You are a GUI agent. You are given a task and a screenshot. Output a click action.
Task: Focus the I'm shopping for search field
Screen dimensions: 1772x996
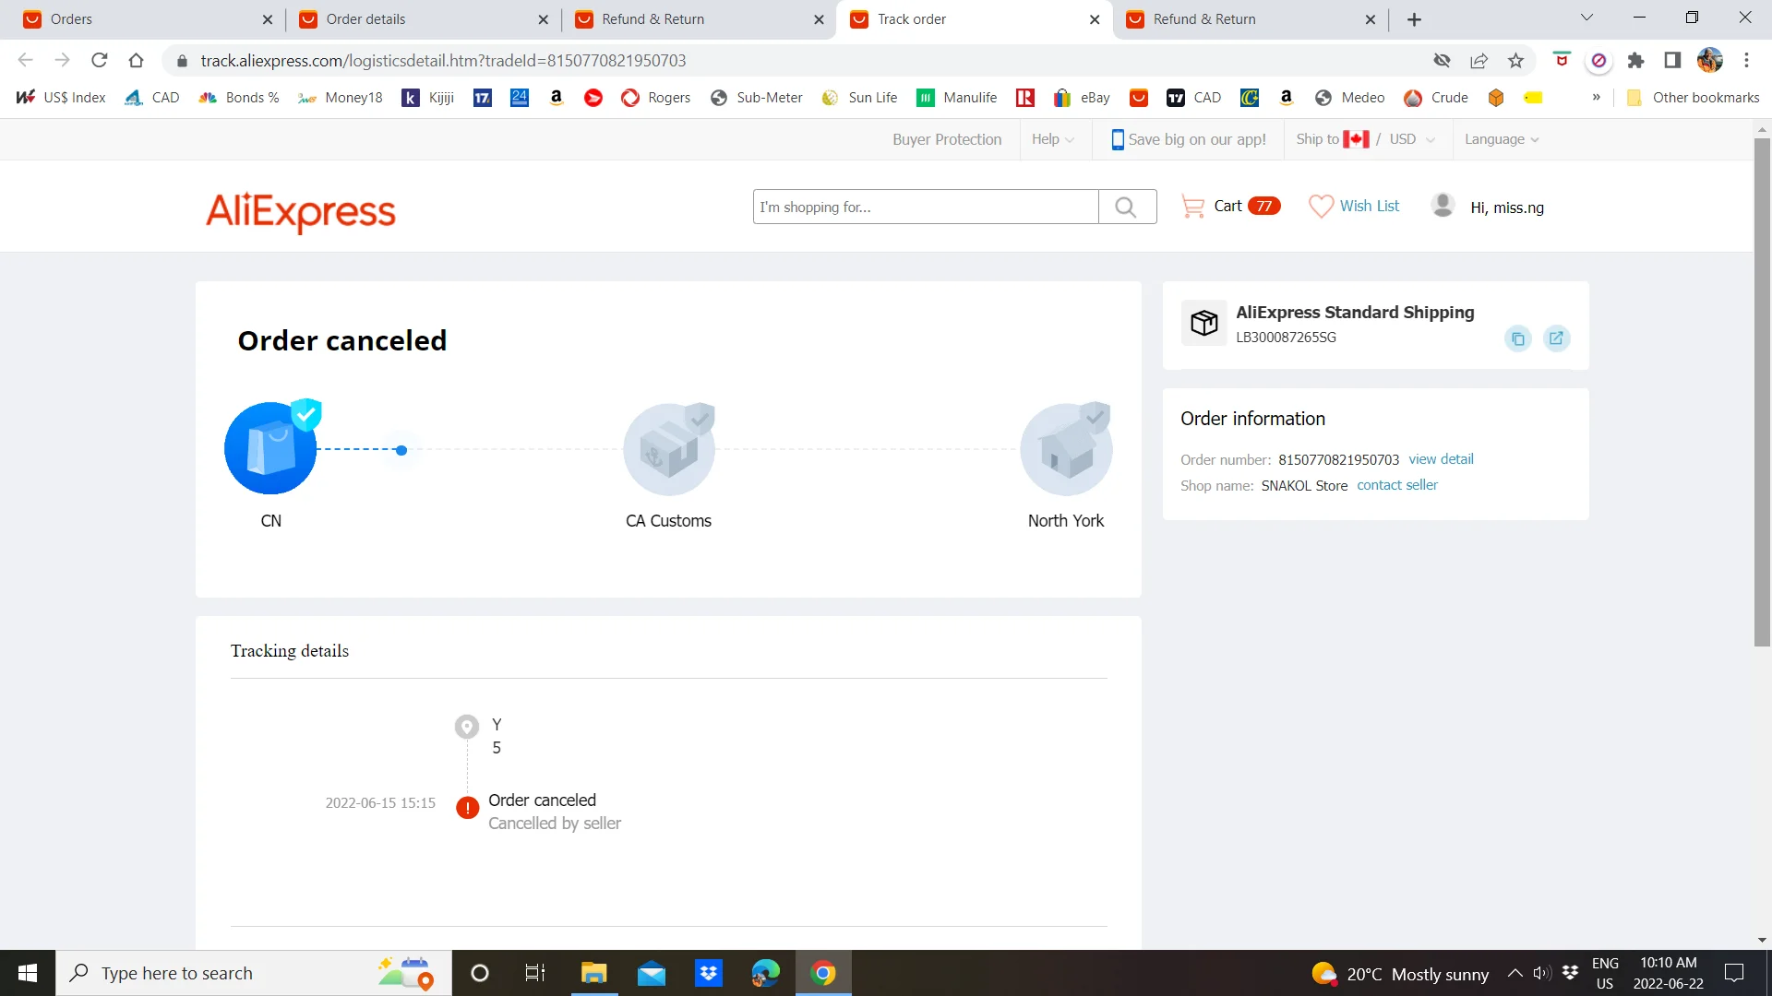click(925, 207)
